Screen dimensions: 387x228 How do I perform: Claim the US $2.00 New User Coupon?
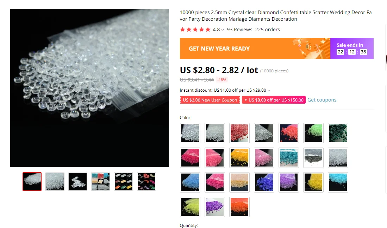(x=210, y=100)
